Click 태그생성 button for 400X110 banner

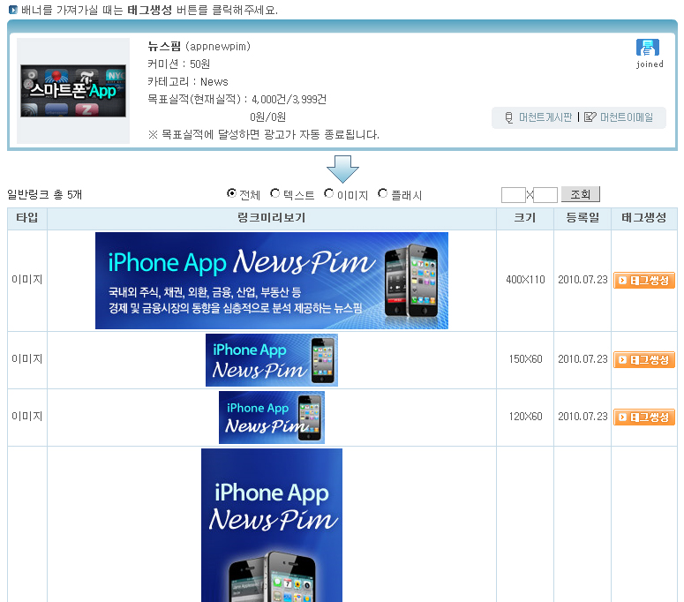(x=644, y=281)
